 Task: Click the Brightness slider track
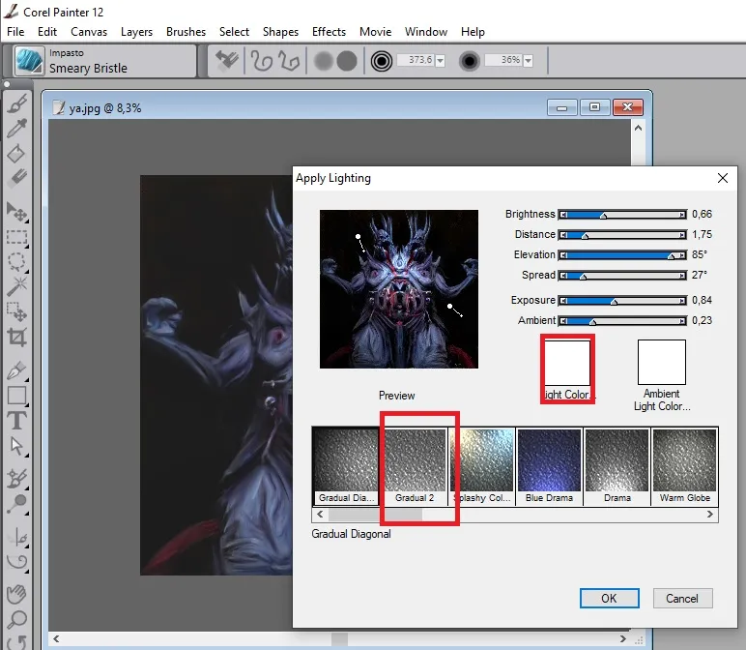pos(622,215)
